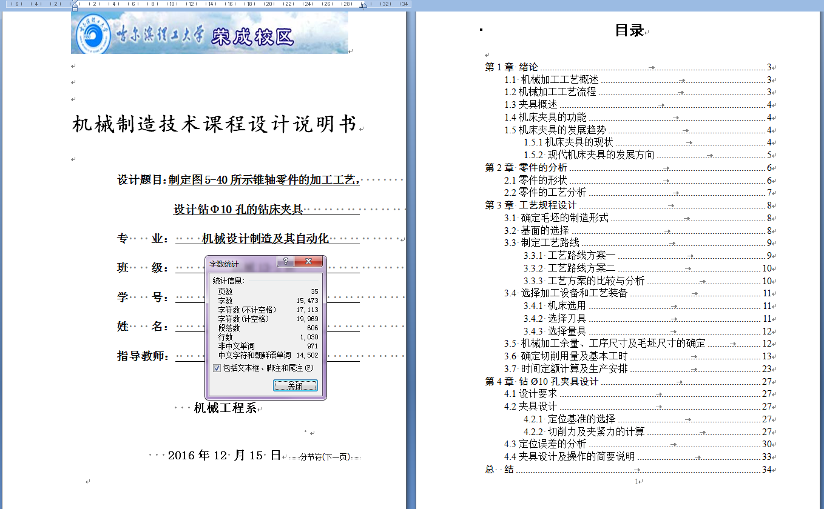Click the 中文字符和朝鲜语单词 value 14,502
Screen dimensions: 824x509
click(x=307, y=355)
